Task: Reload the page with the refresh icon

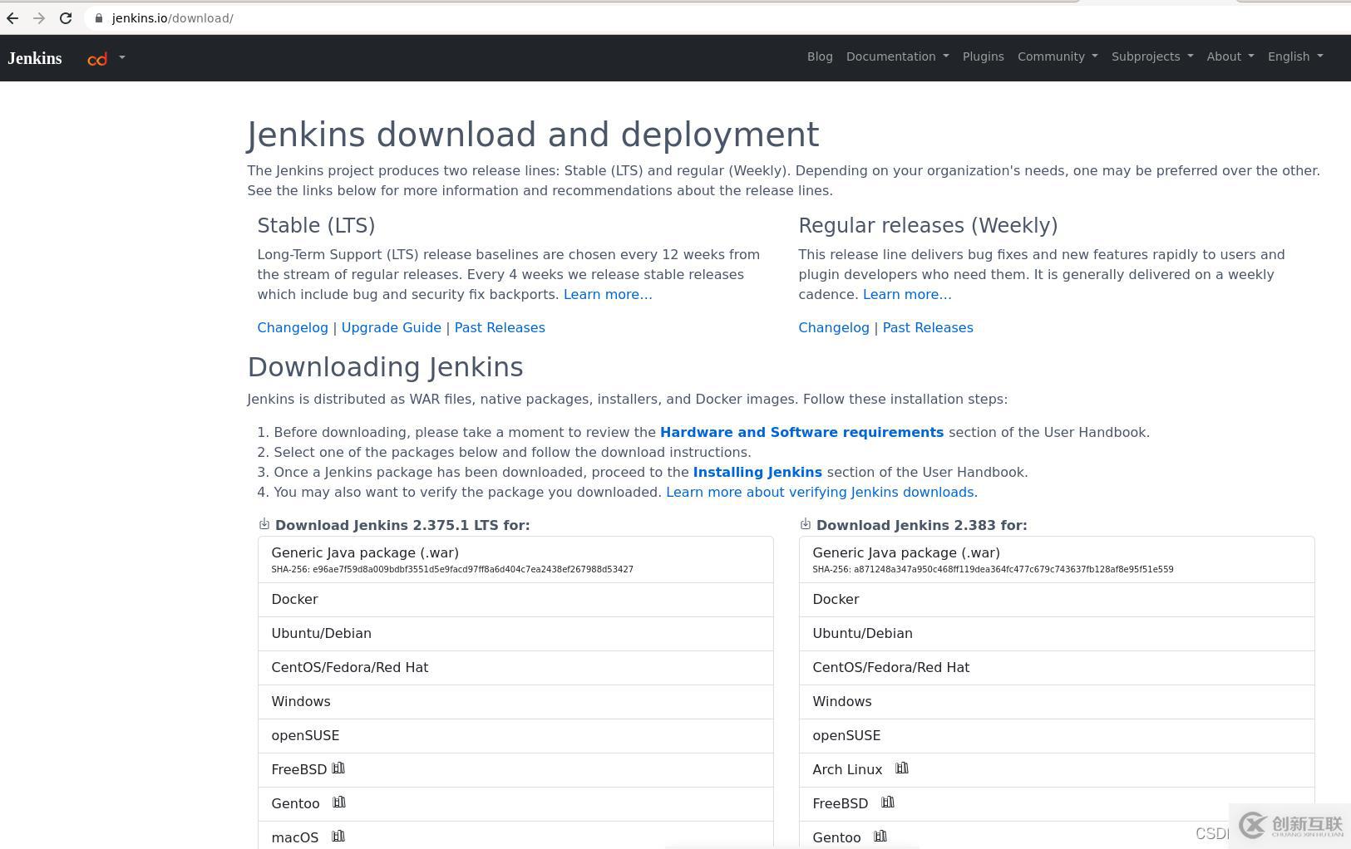Action: coord(66,18)
